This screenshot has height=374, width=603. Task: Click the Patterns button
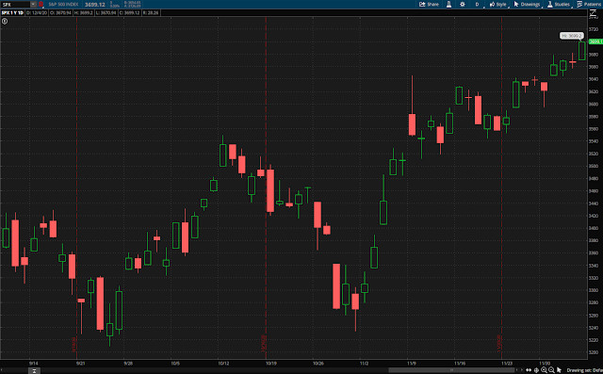point(589,4)
